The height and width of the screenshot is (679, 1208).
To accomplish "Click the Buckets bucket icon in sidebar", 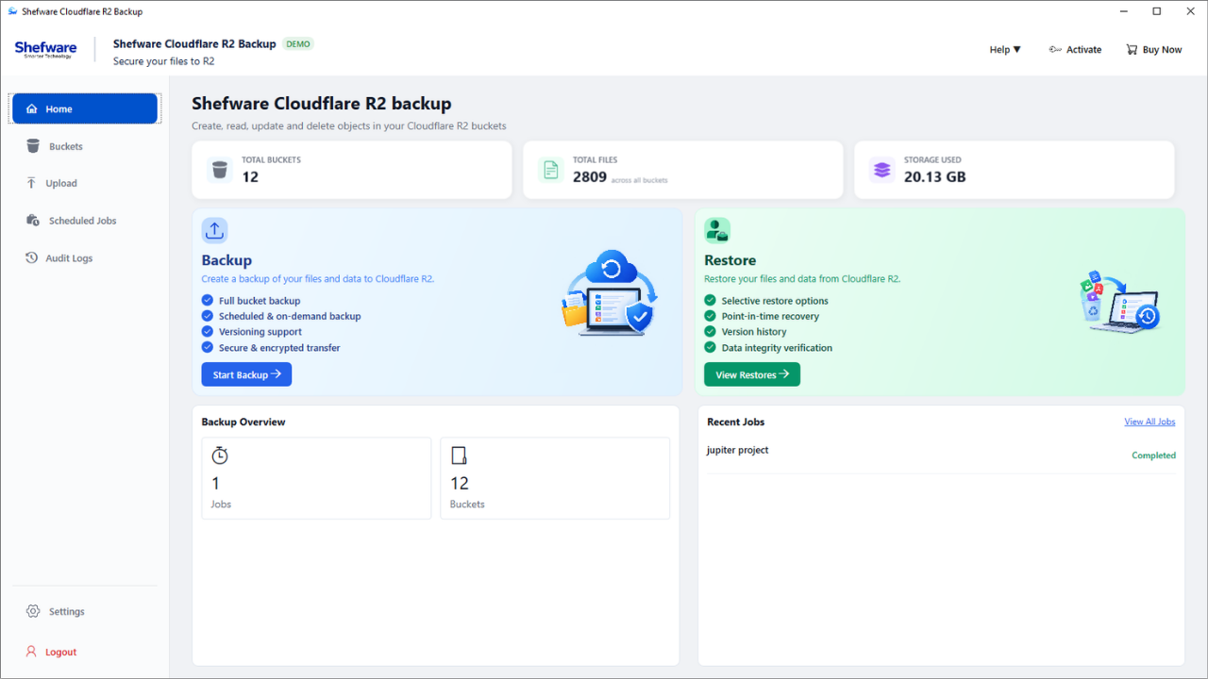I will point(33,146).
